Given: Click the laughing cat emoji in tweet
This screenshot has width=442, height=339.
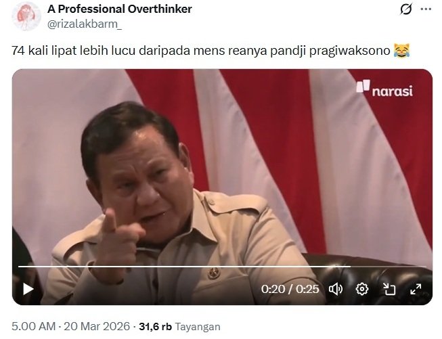Looking at the screenshot, I should (x=401, y=51).
